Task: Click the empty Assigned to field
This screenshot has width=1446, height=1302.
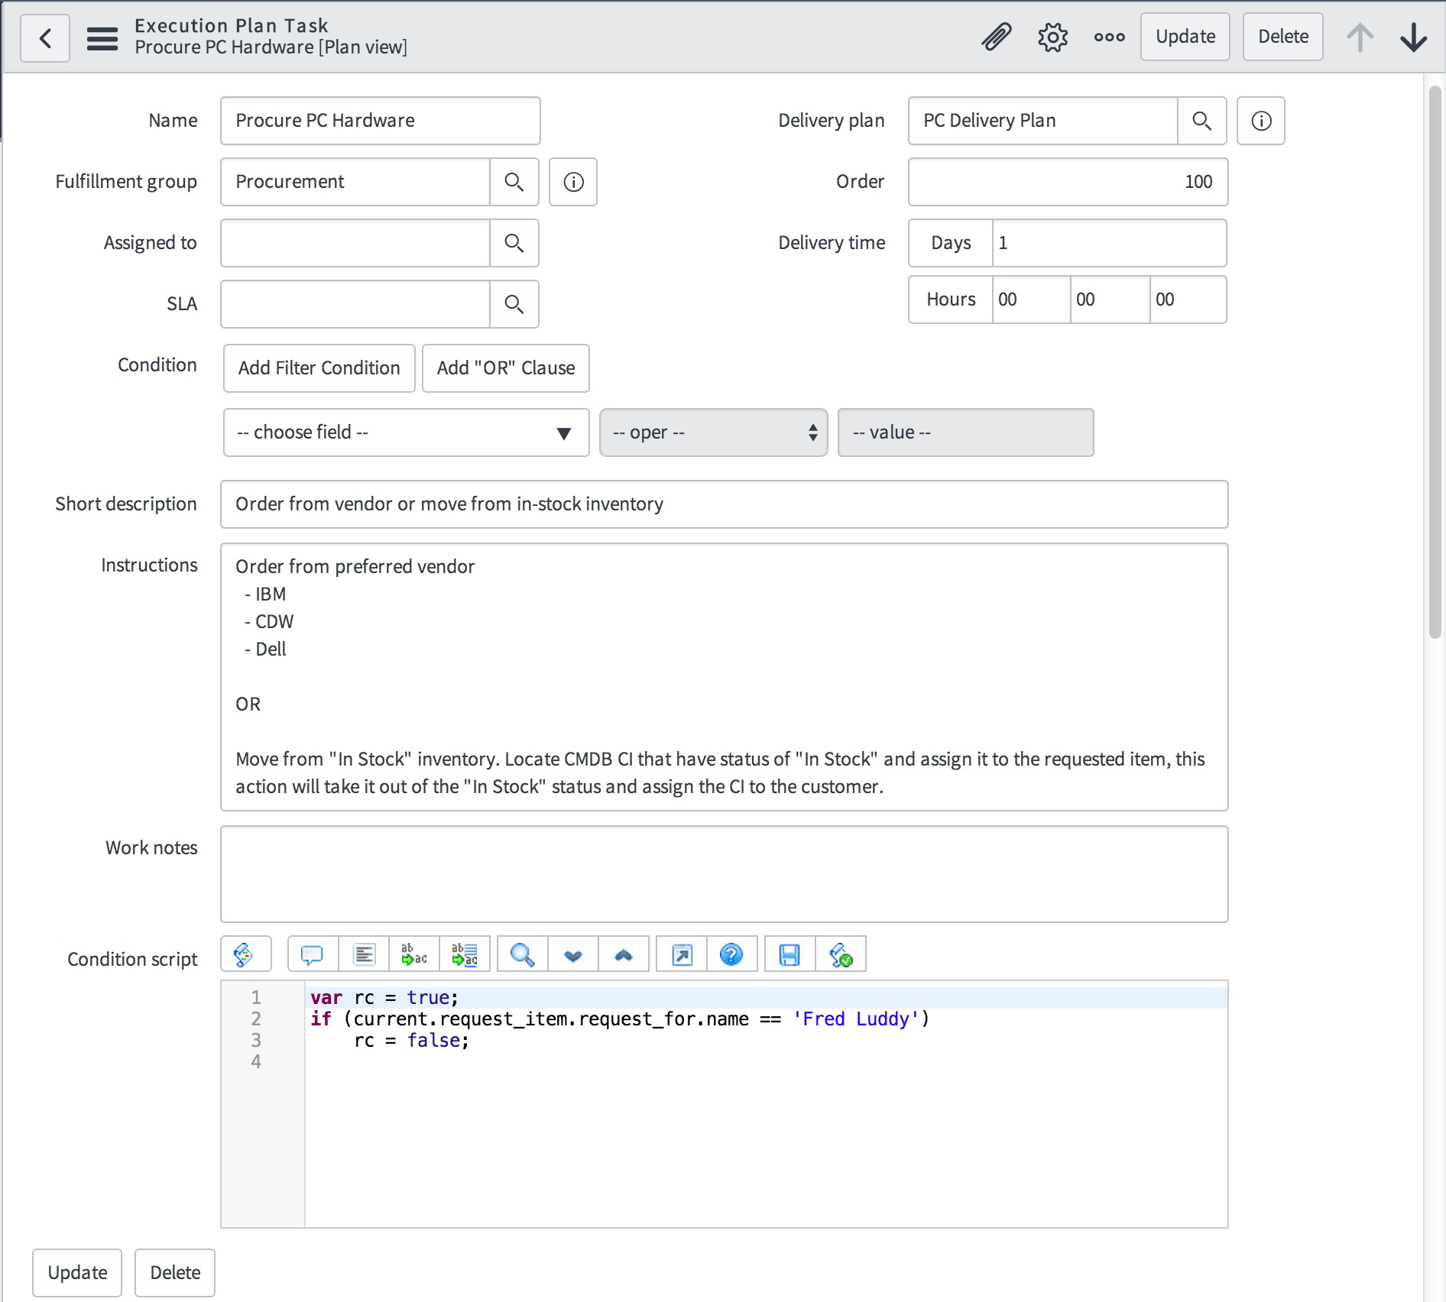Action: pos(355,243)
